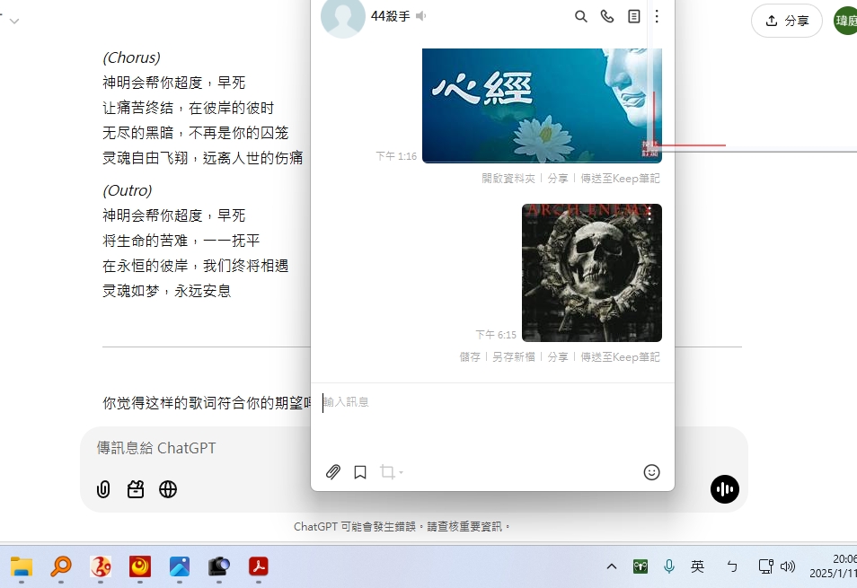The width and height of the screenshot is (857, 588).
Task: Click lyric line 在永恒的彼岸，我们终将相遇
Action: tap(196, 266)
